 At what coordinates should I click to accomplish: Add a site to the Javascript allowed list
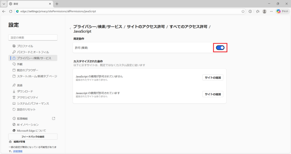[x=213, y=94]
